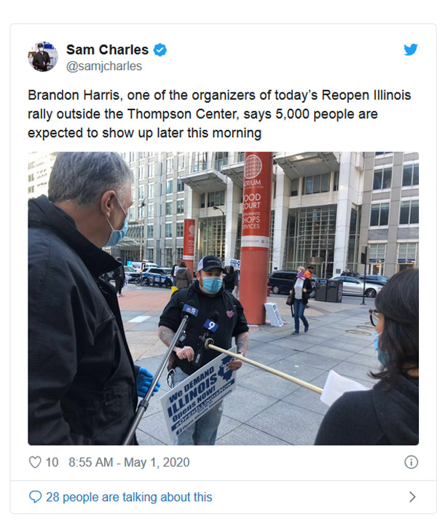The width and height of the screenshot is (437, 530).
Task: Expand the conversation with the right chevron arrow
Action: [x=412, y=497]
